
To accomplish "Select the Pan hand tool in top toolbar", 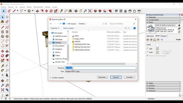I will pos(81,11).
